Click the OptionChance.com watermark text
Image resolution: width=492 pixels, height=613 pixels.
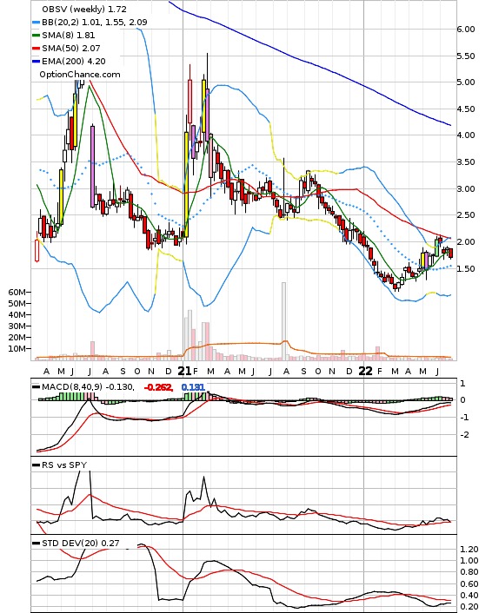pyautogui.click(x=80, y=75)
